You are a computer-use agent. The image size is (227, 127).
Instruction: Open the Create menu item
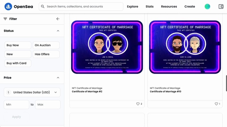coord(190,6)
